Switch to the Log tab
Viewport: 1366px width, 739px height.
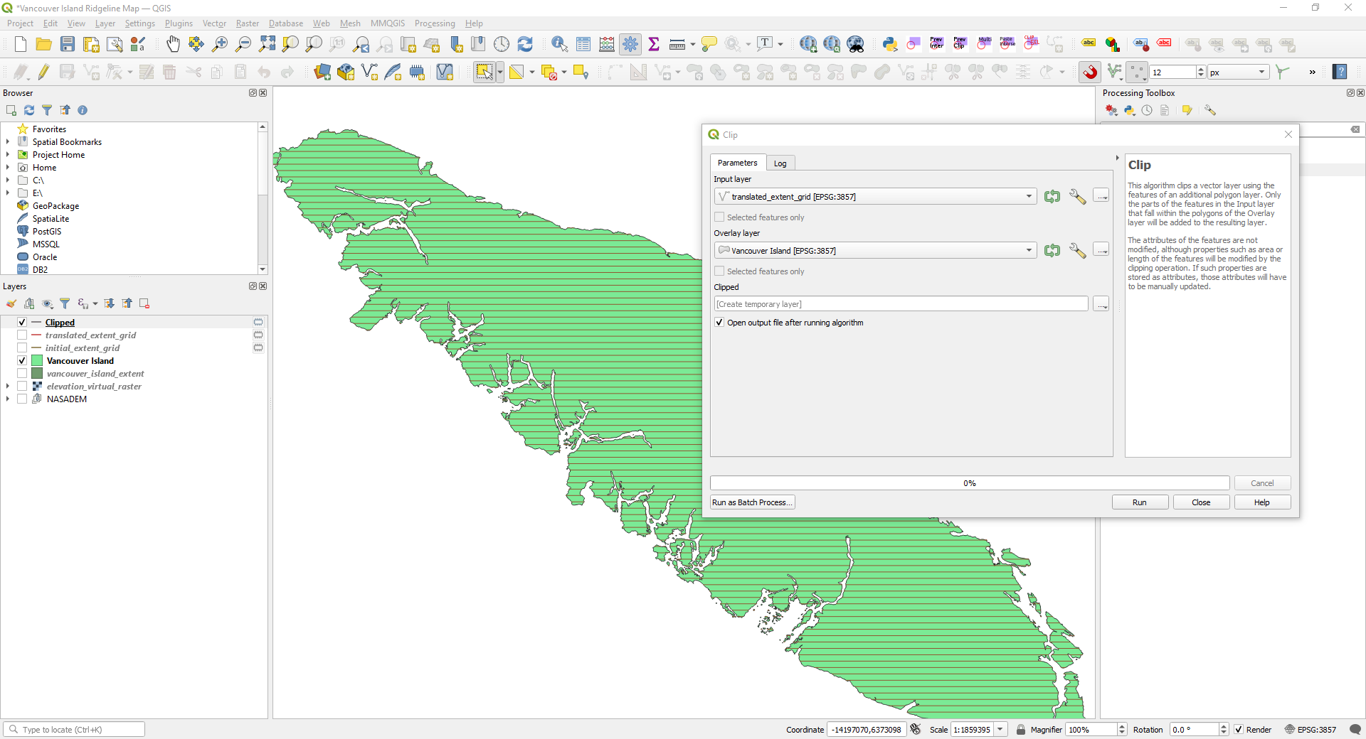pos(780,163)
